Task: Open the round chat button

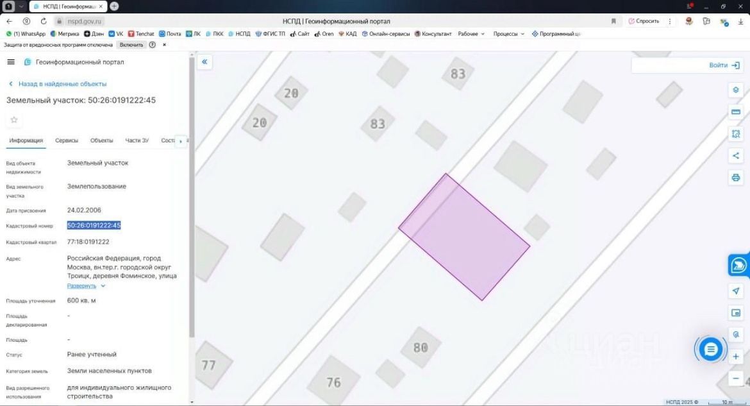Action: point(710,349)
